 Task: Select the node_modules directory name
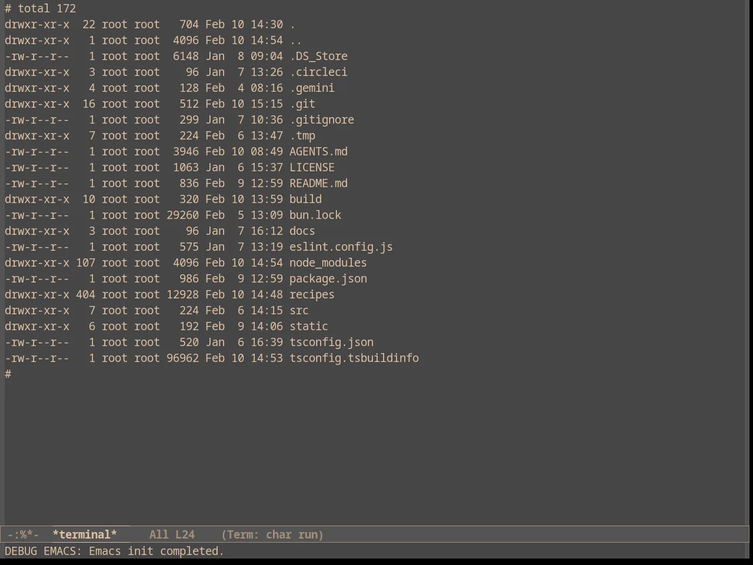point(328,262)
